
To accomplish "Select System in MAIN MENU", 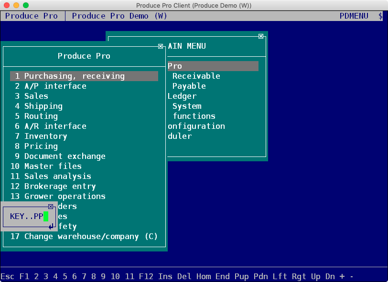I will [x=187, y=106].
